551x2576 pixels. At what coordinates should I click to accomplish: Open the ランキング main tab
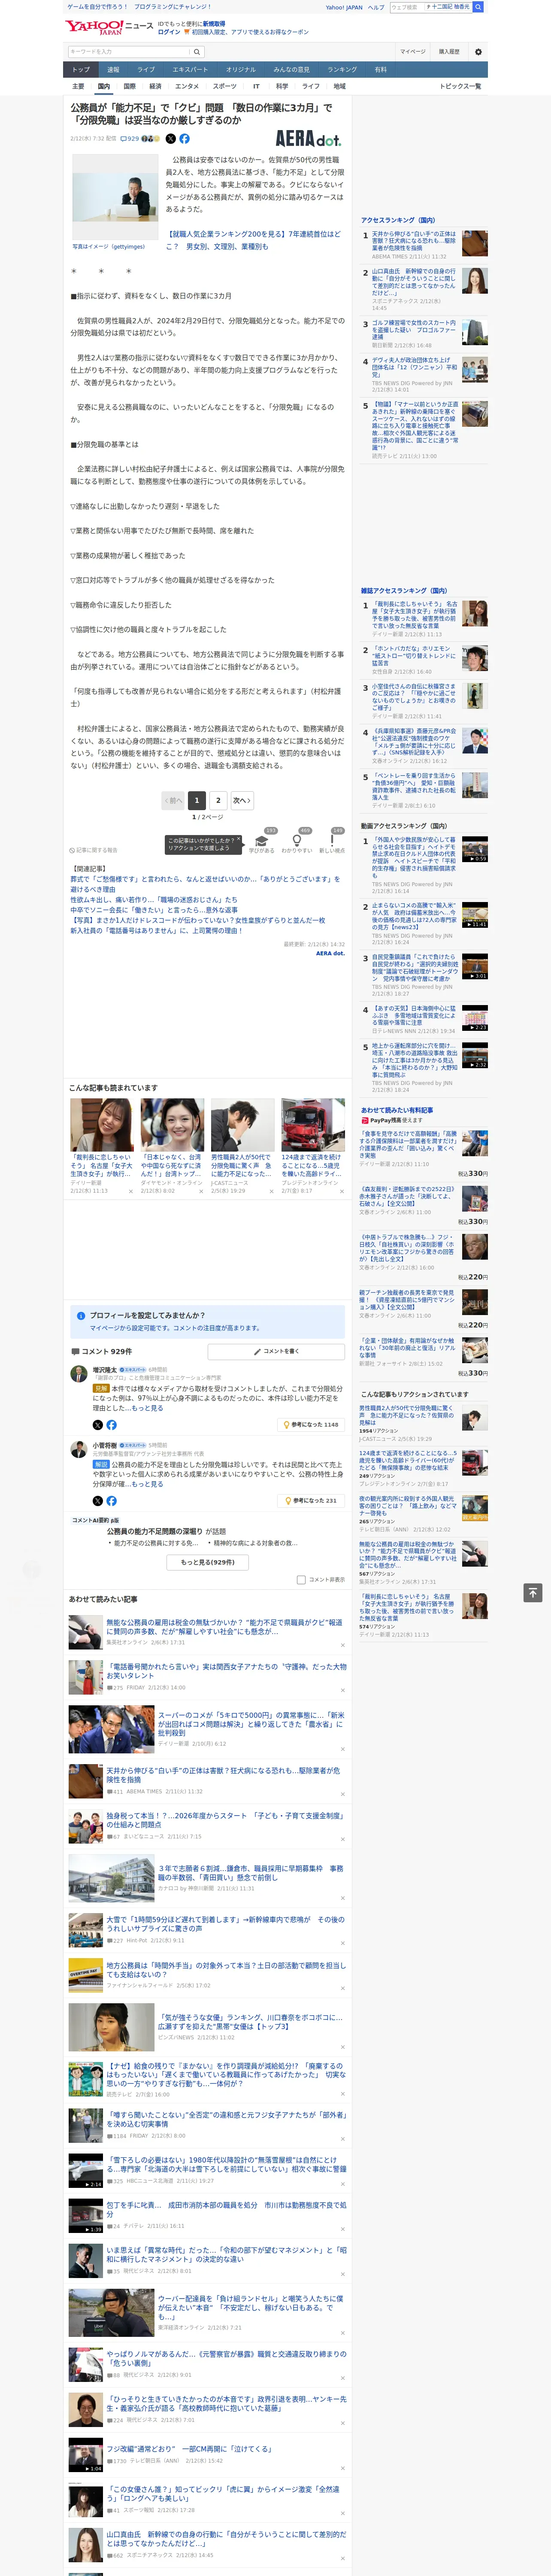coord(342,70)
